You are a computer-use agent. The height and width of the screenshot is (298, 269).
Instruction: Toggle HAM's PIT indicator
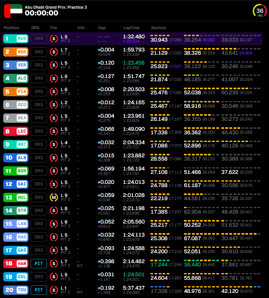coord(38,263)
